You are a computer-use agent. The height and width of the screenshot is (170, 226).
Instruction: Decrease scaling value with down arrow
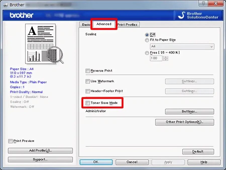coord(166,59)
